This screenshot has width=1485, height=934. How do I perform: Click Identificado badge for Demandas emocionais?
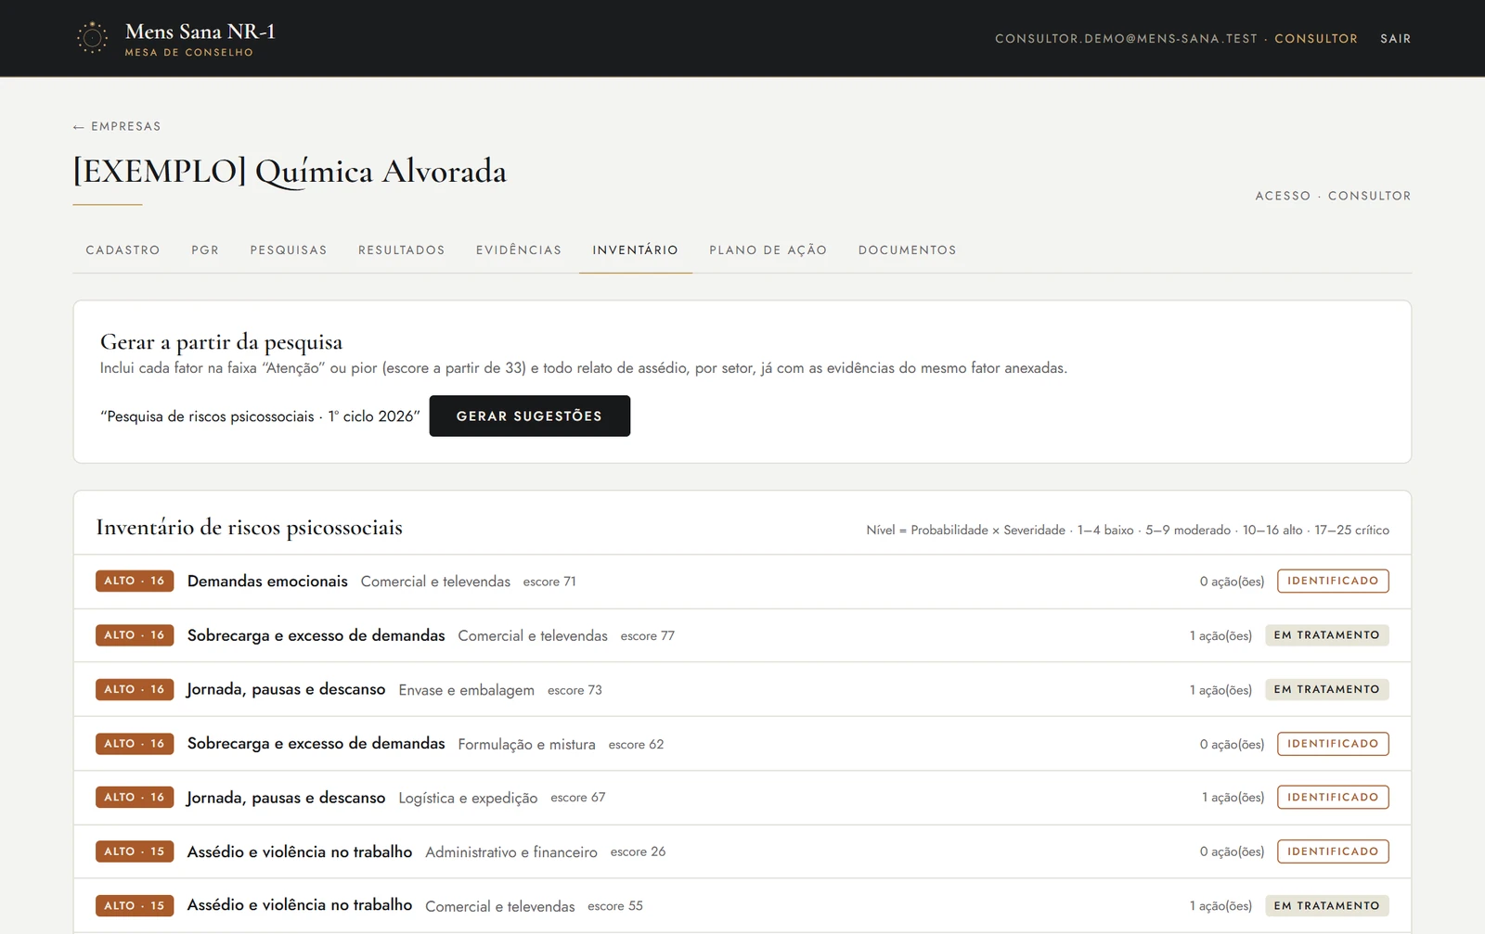point(1333,581)
